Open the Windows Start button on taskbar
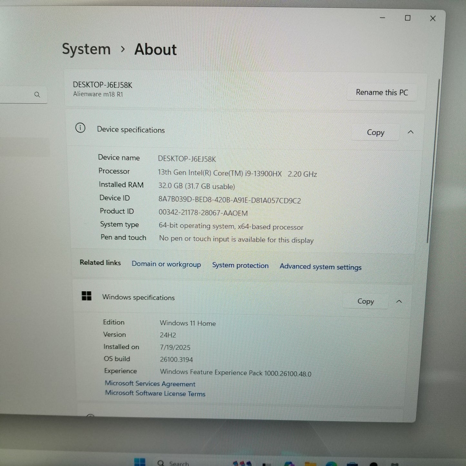This screenshot has height=466, width=466. point(140,462)
